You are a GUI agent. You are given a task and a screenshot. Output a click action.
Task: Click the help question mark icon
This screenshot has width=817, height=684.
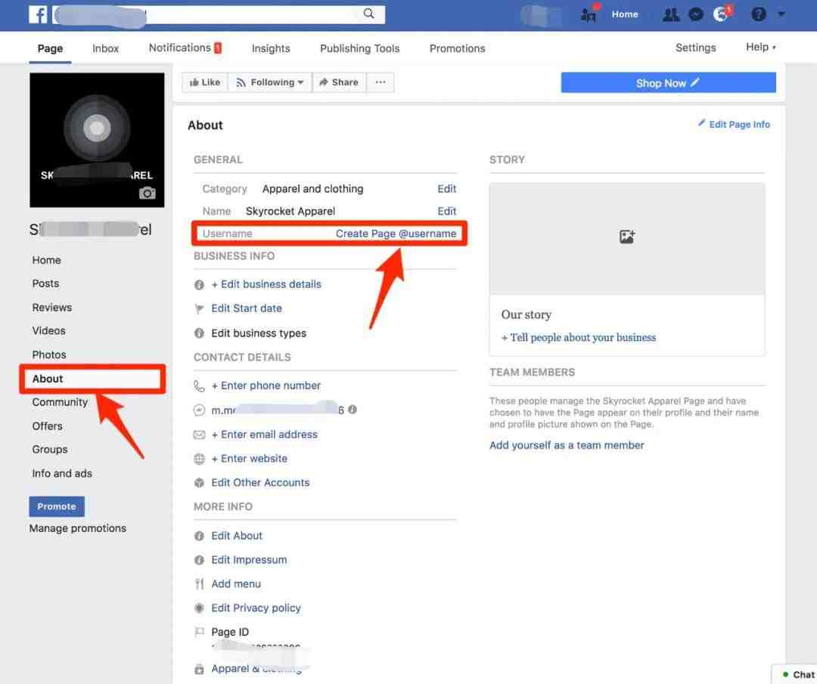pyautogui.click(x=758, y=14)
